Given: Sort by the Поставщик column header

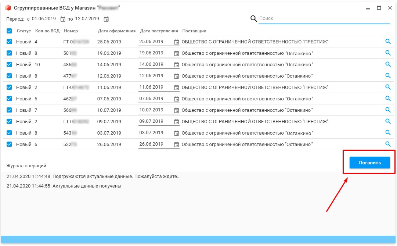Looking at the screenshot, I should tap(194, 31).
